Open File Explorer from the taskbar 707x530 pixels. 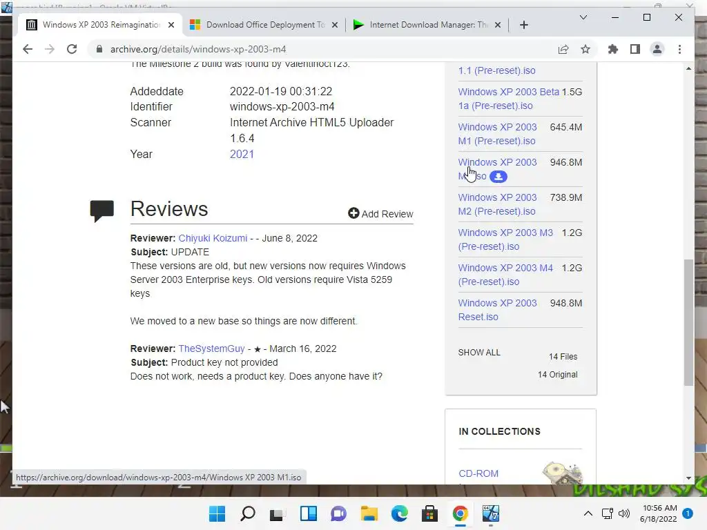click(369, 513)
